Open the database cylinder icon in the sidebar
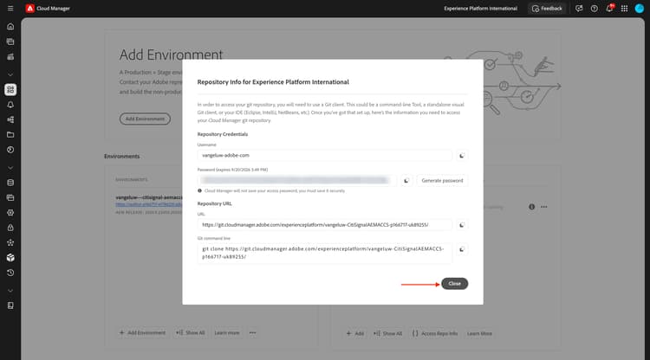Image resolution: width=650 pixels, height=360 pixels. click(10, 183)
